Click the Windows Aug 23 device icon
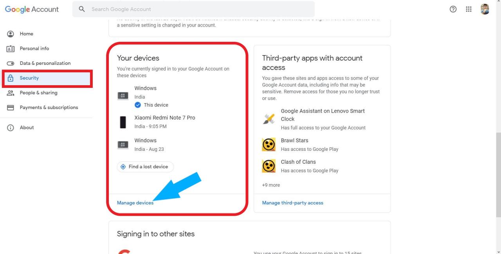 [123, 145]
